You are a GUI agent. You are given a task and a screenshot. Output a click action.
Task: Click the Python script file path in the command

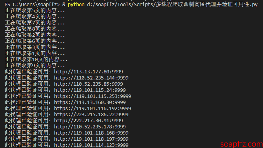[x=172, y=5]
